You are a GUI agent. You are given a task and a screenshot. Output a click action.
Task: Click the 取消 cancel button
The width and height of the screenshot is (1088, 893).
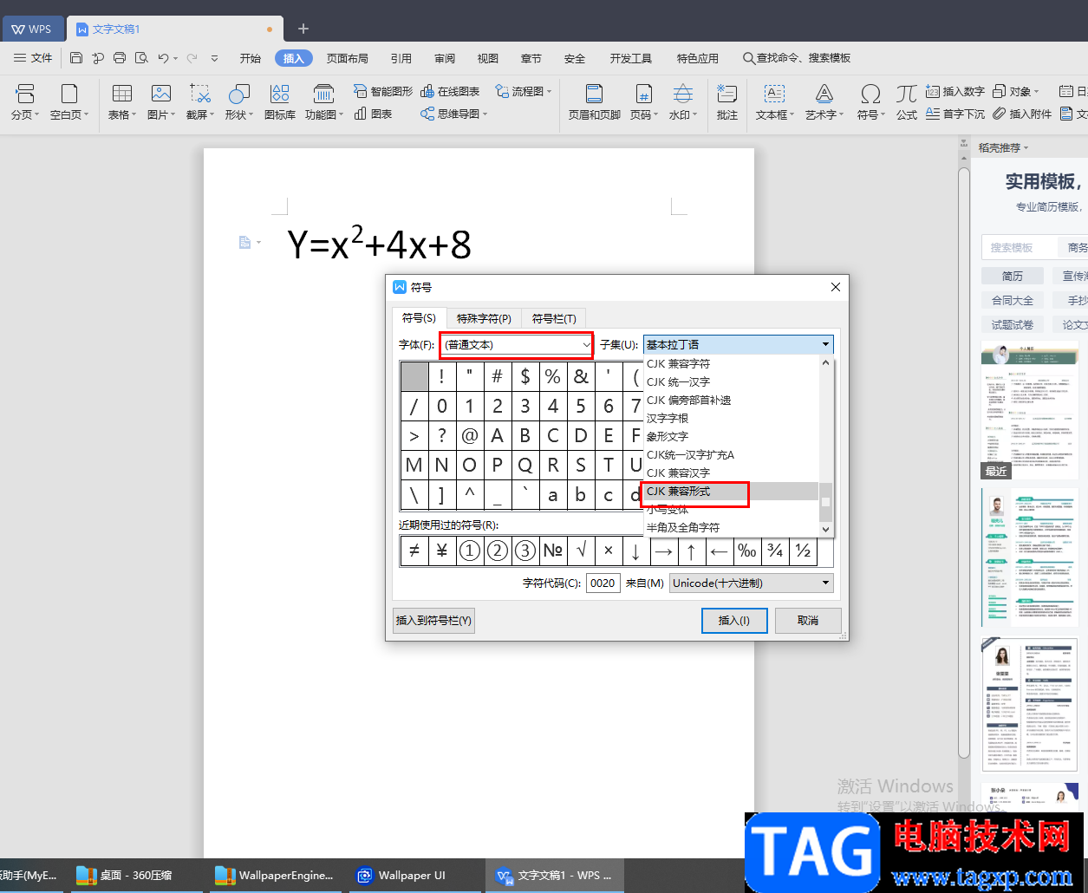coord(808,620)
